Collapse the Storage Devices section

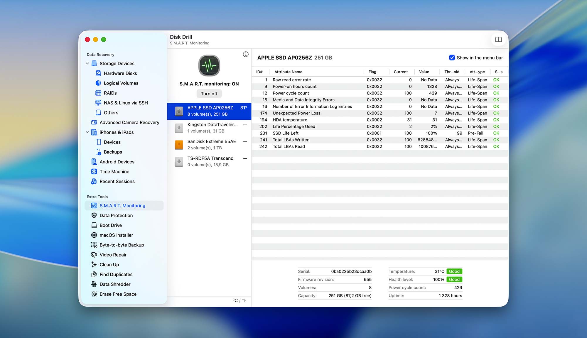click(87, 63)
